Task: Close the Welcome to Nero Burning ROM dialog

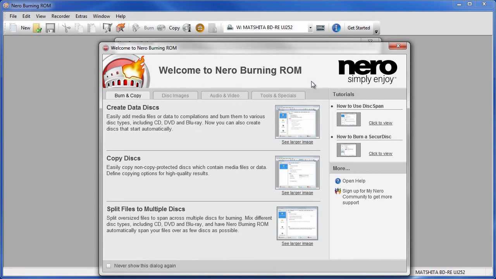Action: click(398, 46)
